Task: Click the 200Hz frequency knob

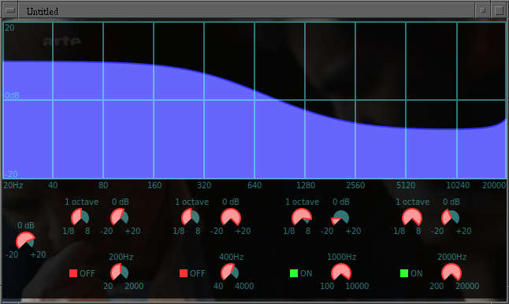Action: (120, 272)
